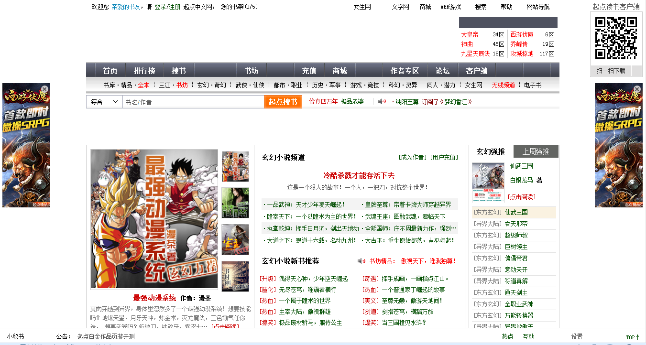Click the QR code for the 起点读书 client
The height and width of the screenshot is (345, 646).
[x=616, y=38]
